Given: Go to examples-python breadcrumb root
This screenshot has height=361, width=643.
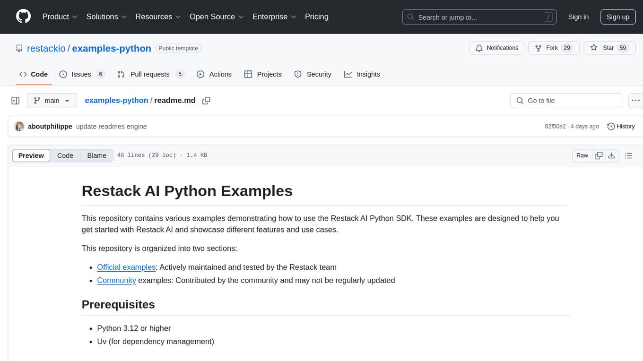Looking at the screenshot, I should (116, 100).
